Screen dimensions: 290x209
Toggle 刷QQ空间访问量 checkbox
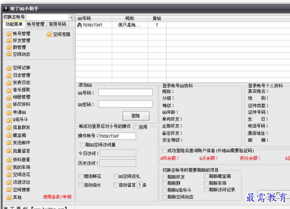[82, 145]
